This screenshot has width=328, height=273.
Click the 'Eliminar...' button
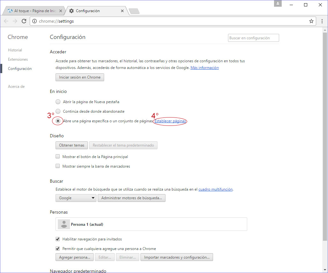tap(128, 257)
